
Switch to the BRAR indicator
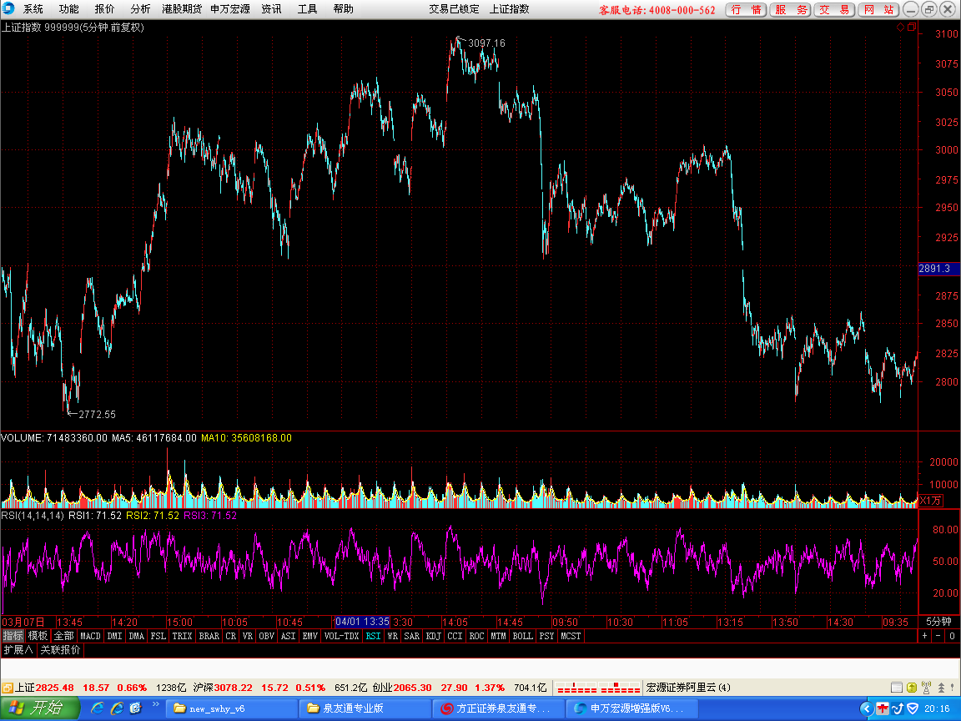click(209, 637)
